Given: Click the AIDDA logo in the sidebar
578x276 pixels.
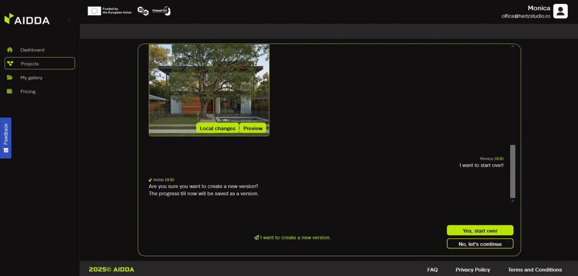Looking at the screenshot, I should 27,20.
